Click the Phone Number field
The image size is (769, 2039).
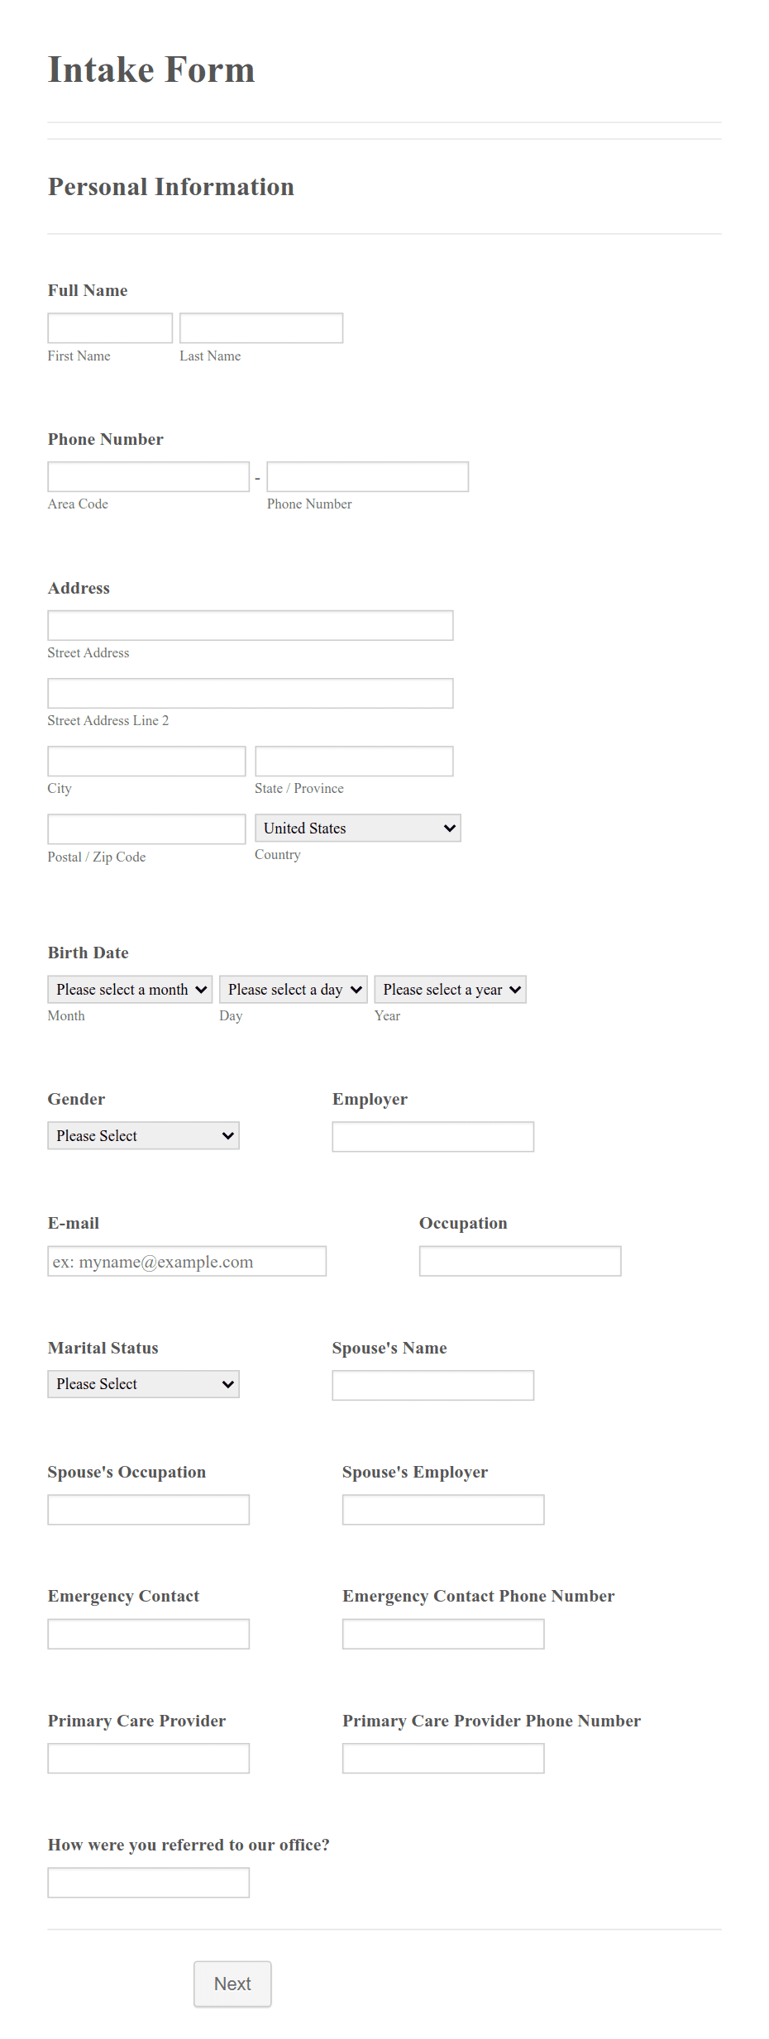[x=367, y=476]
